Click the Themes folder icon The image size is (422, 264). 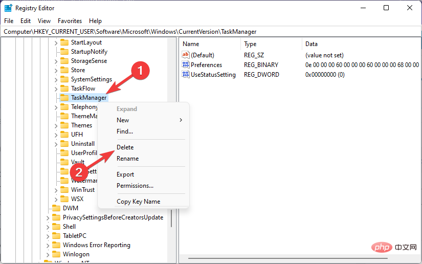click(x=64, y=125)
